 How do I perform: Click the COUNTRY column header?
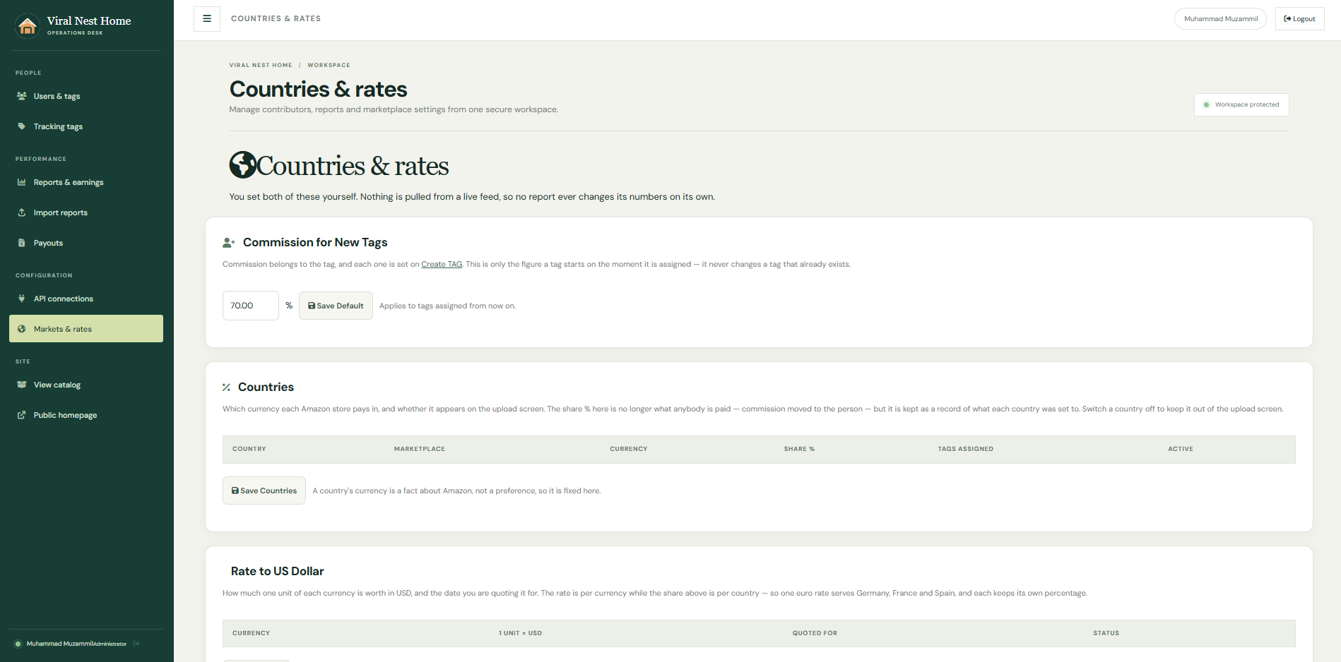249,449
